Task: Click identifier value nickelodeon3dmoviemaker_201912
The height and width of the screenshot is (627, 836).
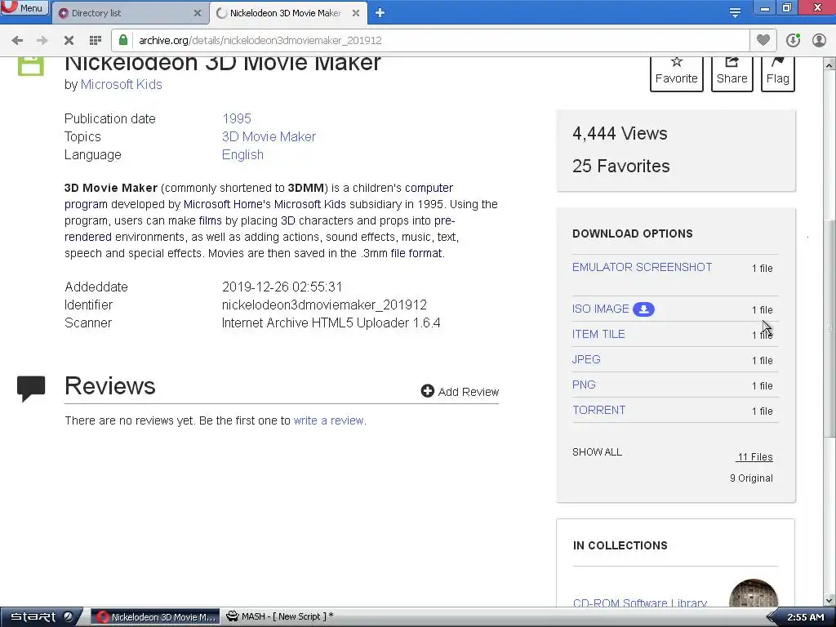Action: 324,305
